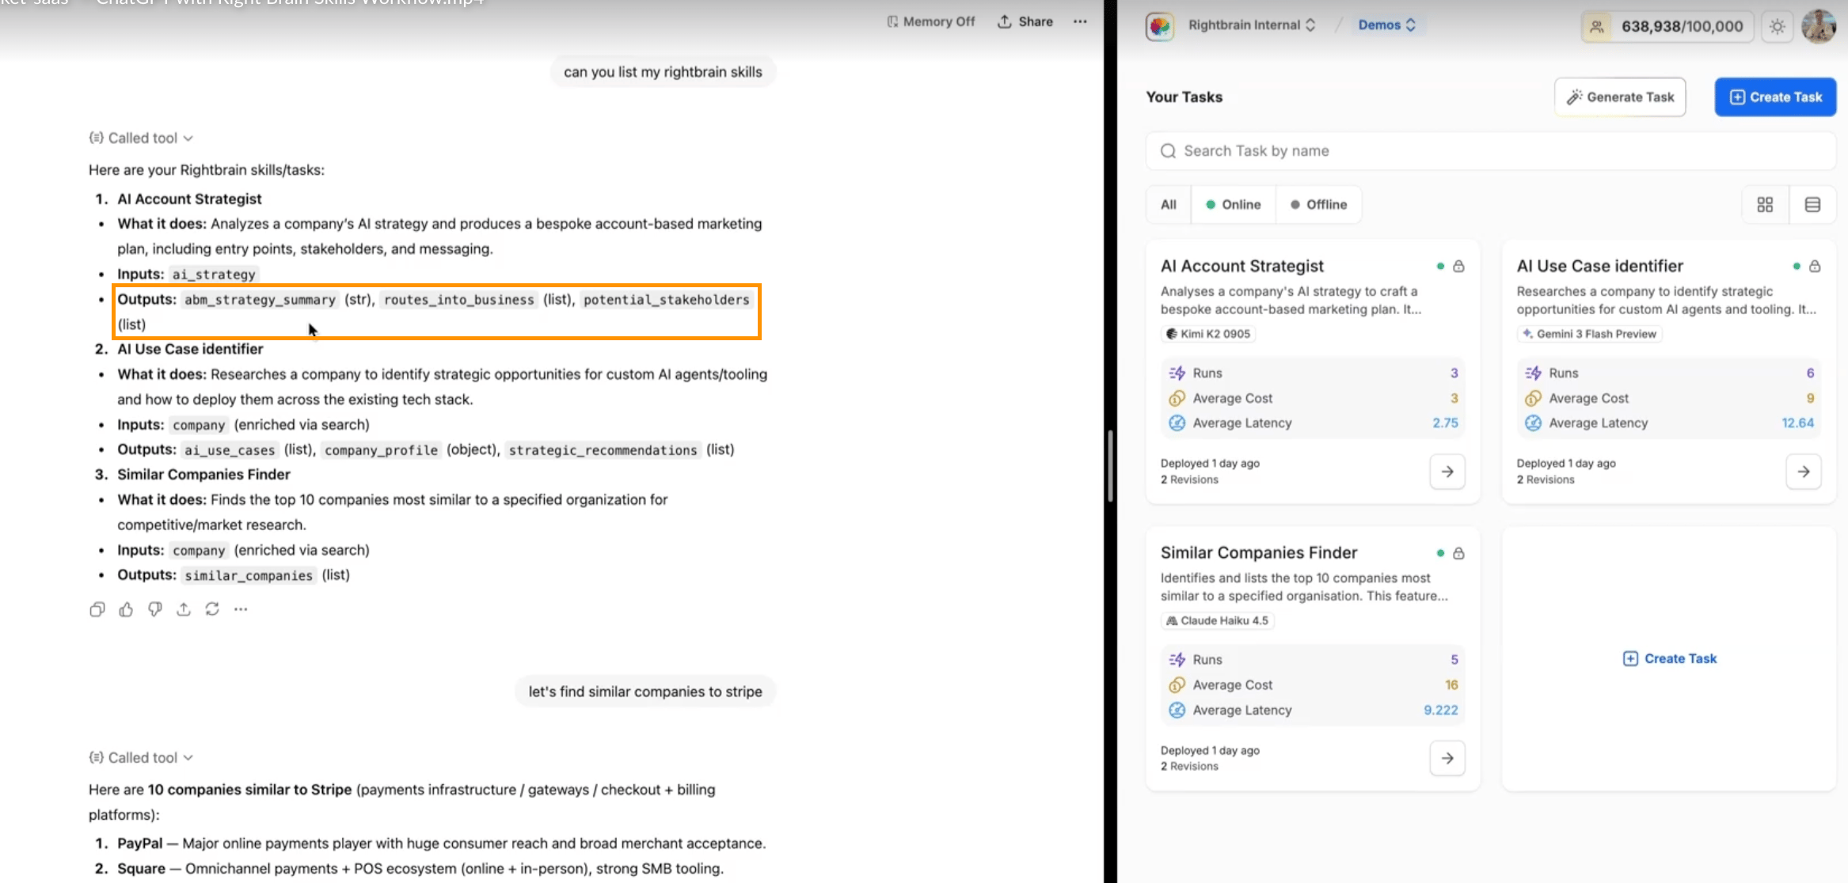
Task: Open the user avatar profile
Action: coord(1819,26)
